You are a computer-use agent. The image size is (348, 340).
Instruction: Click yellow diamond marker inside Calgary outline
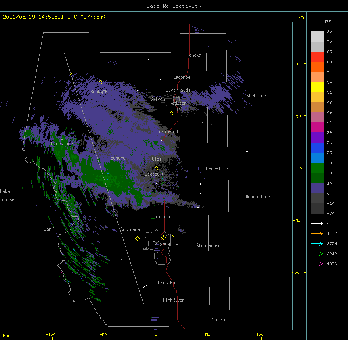pos(164,238)
